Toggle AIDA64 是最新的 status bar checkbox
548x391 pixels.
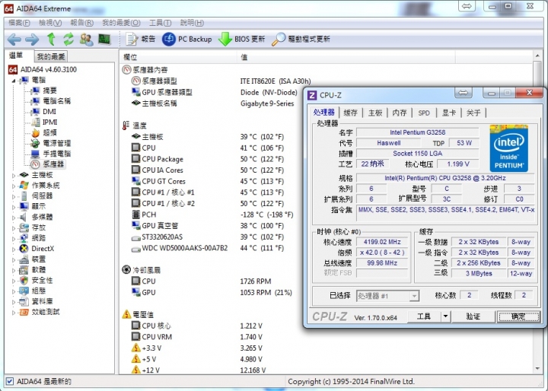pyautogui.click(x=10, y=381)
